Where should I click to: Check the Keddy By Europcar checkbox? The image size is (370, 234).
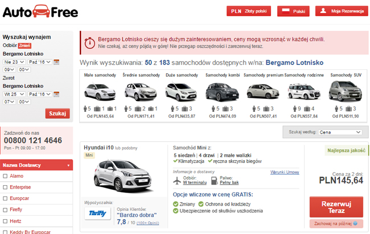pos(5,232)
